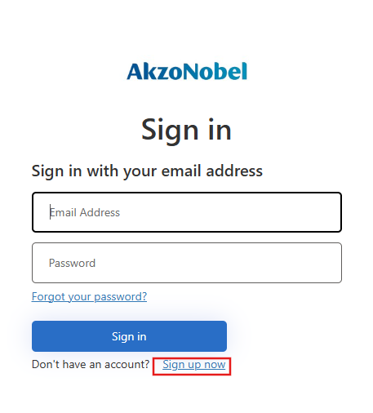Image resolution: width=373 pixels, height=413 pixels.
Task: Submit credentials with the Sign in button
Action: pyautogui.click(x=129, y=336)
